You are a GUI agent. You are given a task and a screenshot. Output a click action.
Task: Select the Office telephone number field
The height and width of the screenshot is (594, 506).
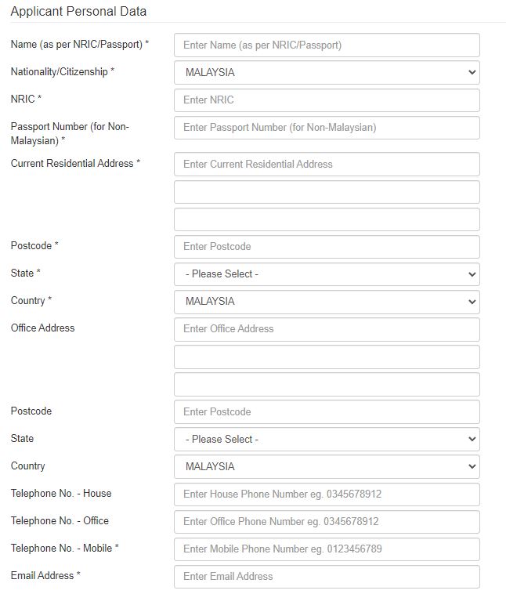(x=326, y=522)
